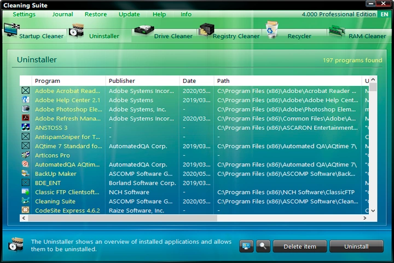Click the Cleaning Suite row icon
394x263 pixels.
[x=25, y=201]
